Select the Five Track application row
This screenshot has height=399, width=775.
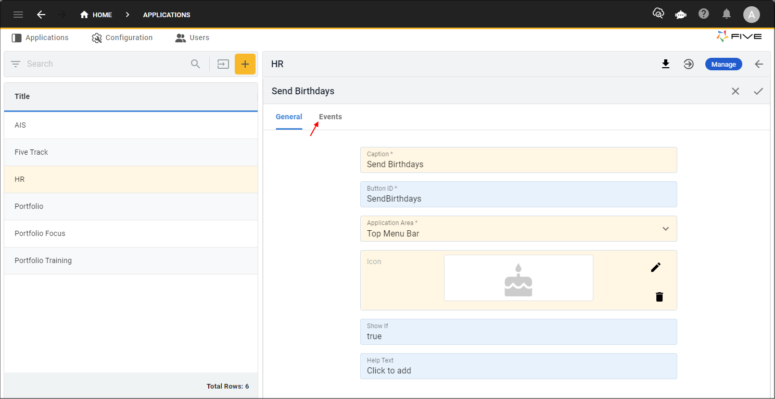131,153
